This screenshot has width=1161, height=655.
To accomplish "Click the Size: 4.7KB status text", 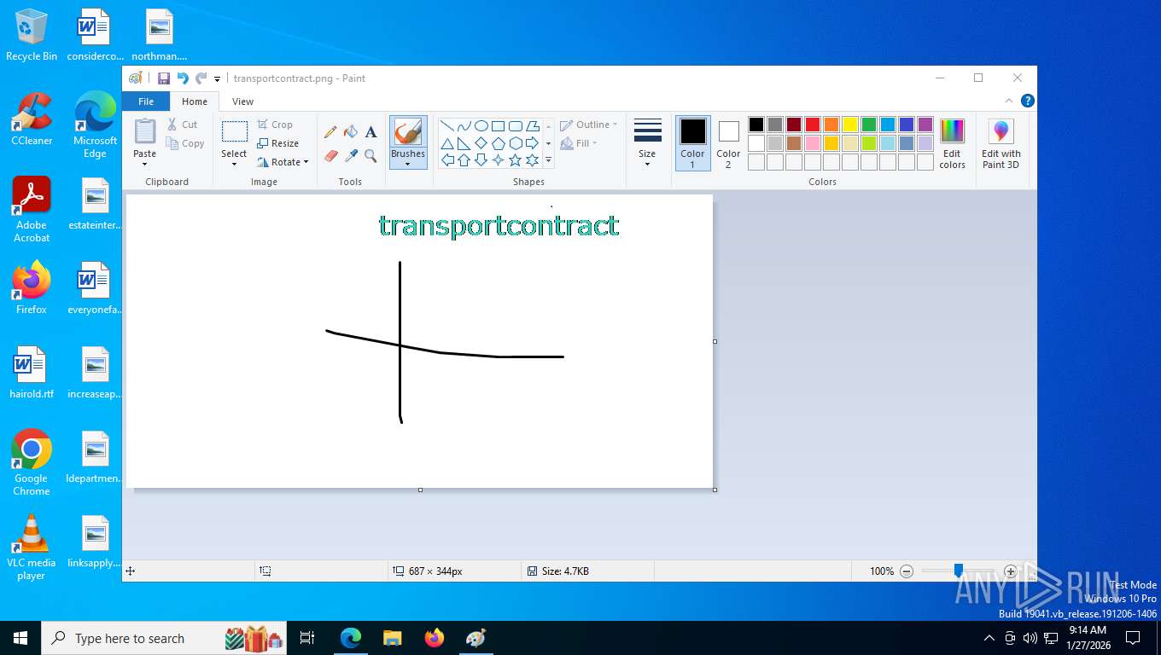I will (564, 571).
